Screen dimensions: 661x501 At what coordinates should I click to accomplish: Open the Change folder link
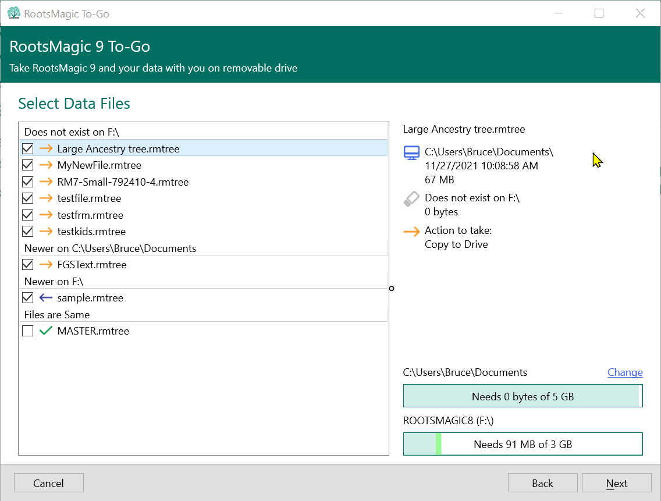[x=625, y=372]
